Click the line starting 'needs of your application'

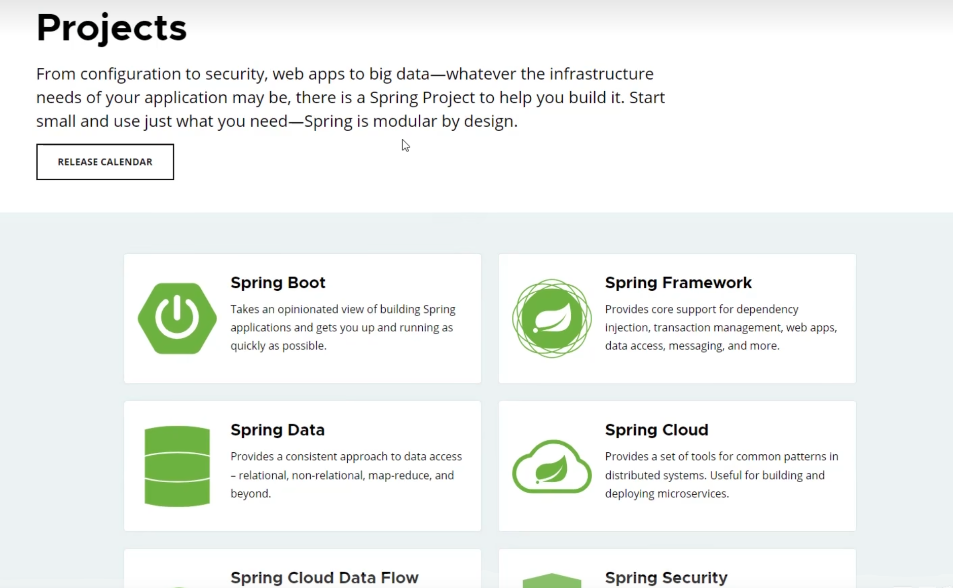(x=350, y=97)
